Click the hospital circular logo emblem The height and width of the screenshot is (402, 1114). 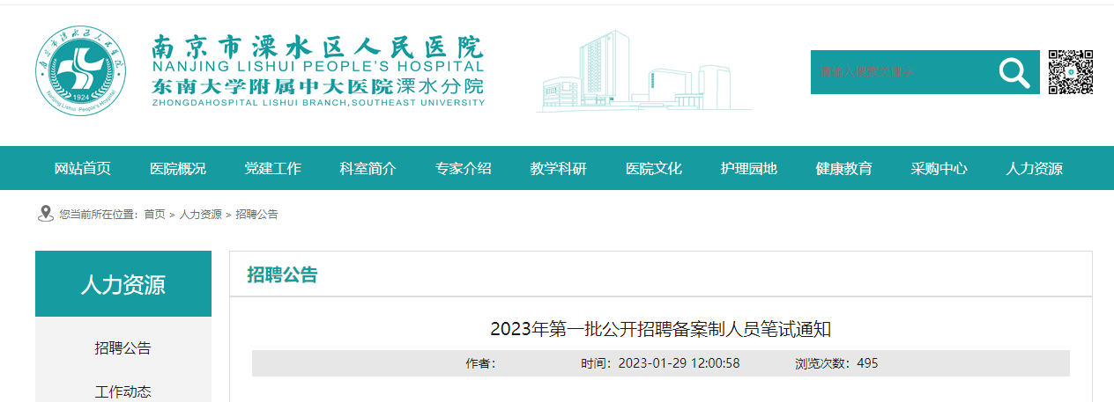click(80, 72)
